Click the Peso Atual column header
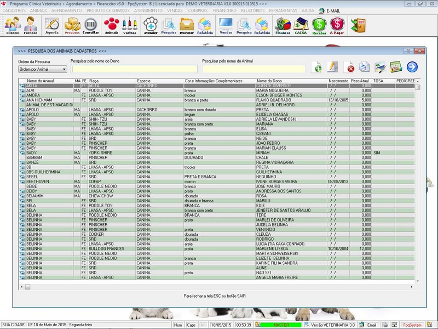This screenshot has width=438, height=329. (360, 81)
